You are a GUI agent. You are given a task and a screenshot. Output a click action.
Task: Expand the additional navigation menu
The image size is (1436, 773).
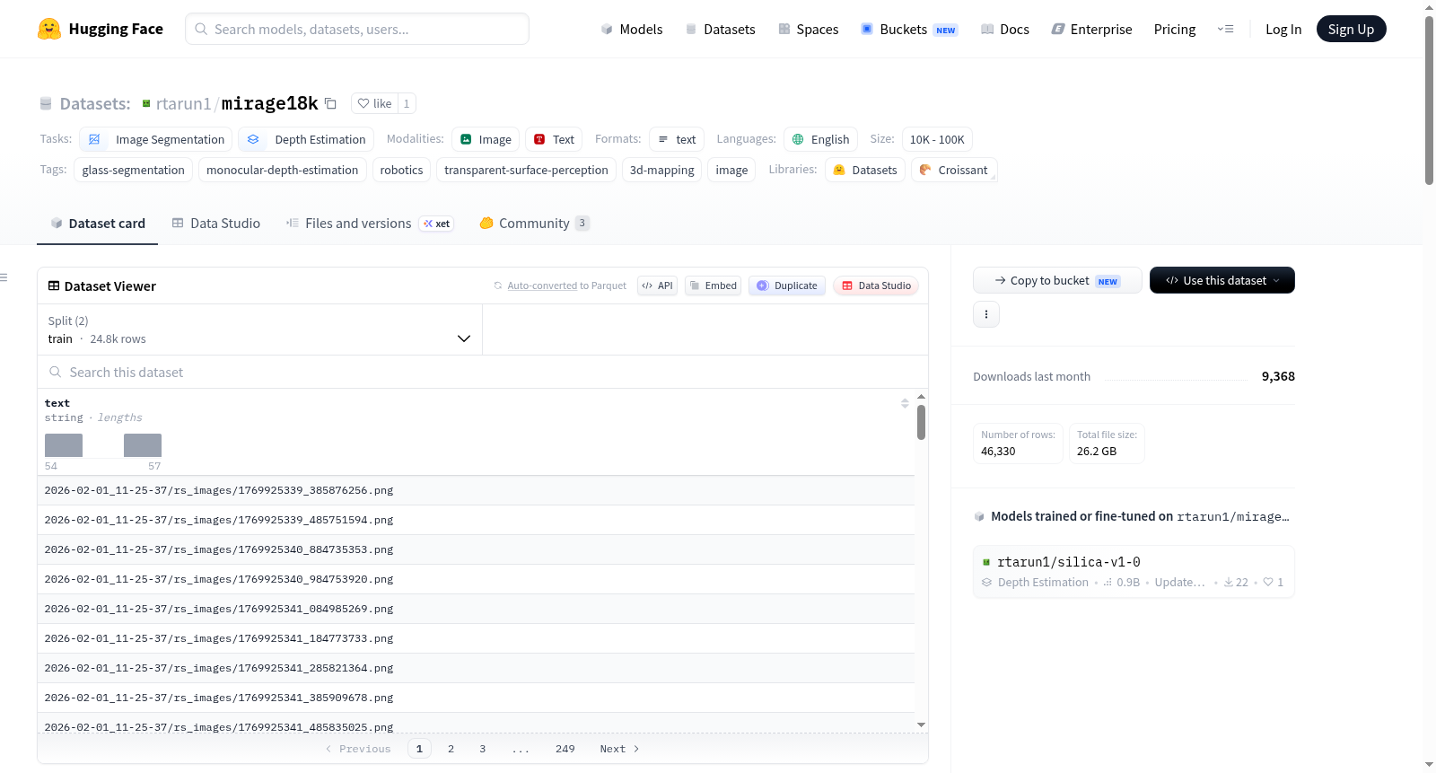(1225, 29)
